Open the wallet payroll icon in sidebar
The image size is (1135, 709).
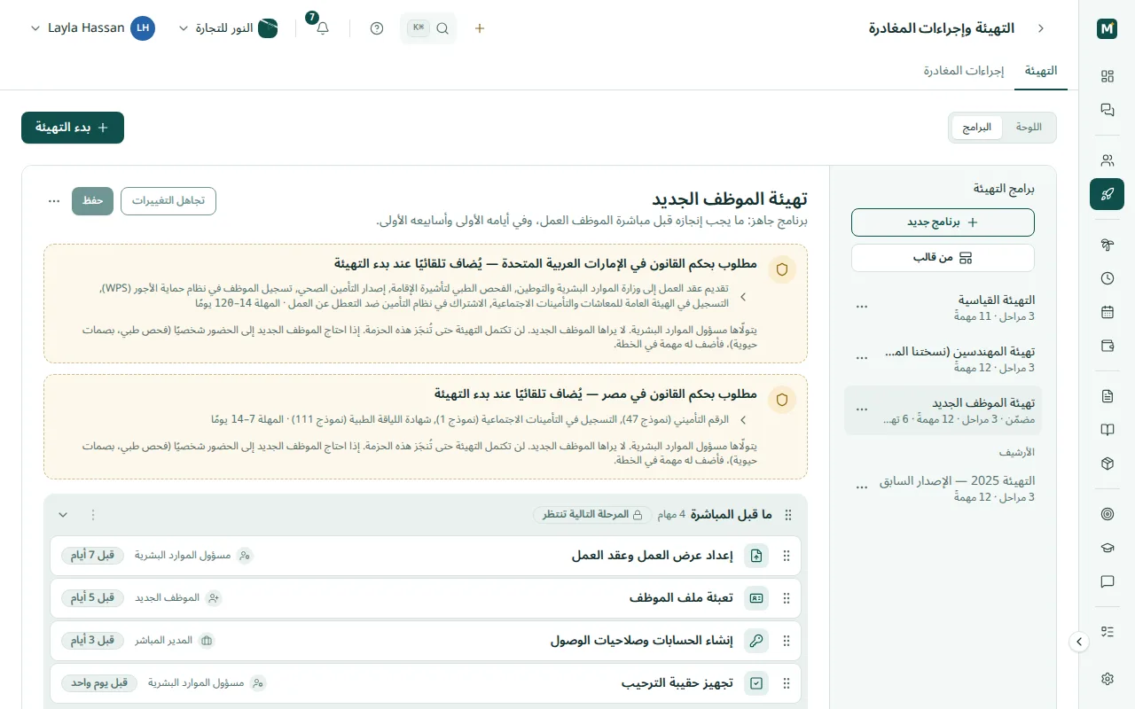[1107, 346]
